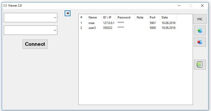The width and height of the screenshot is (211, 111).
Task: Select the row named mee
Action: (x=128, y=23)
